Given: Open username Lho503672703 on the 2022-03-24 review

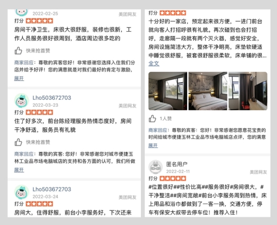Looking at the screenshot, I should 52,189.
